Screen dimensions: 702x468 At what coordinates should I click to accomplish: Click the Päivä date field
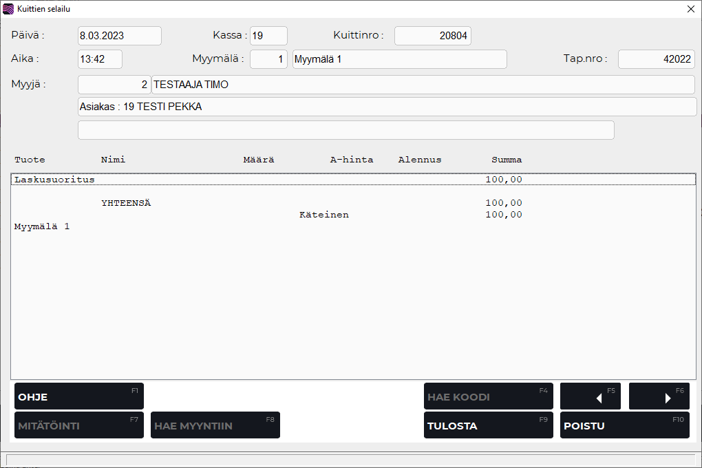pyautogui.click(x=119, y=36)
